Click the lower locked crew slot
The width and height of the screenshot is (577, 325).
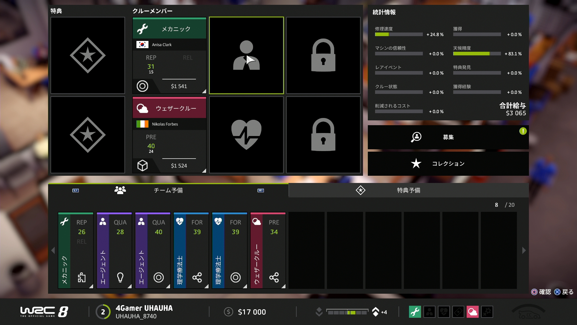click(323, 135)
